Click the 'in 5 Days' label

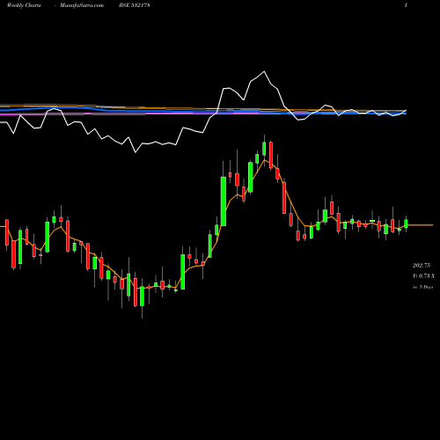[x=422, y=287]
